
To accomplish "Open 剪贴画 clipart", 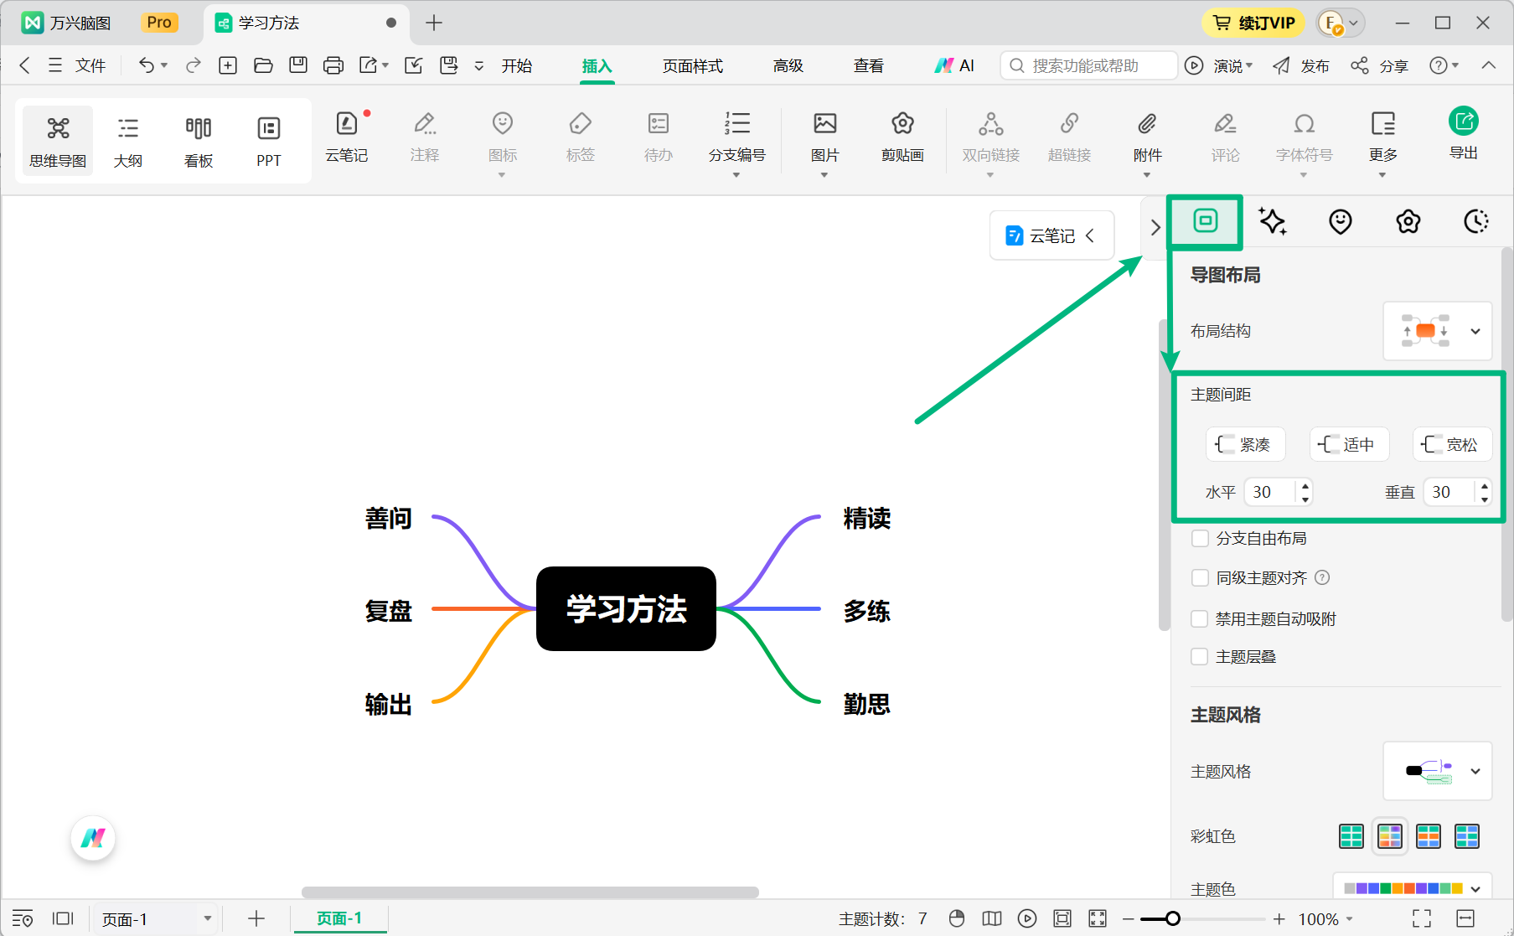I will (x=902, y=137).
